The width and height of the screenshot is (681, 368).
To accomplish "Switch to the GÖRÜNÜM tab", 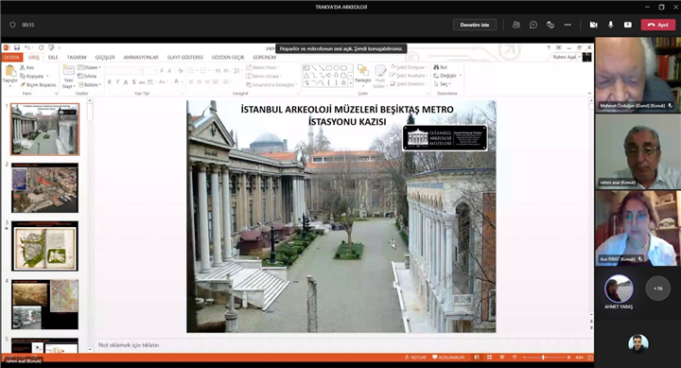I will 264,58.
